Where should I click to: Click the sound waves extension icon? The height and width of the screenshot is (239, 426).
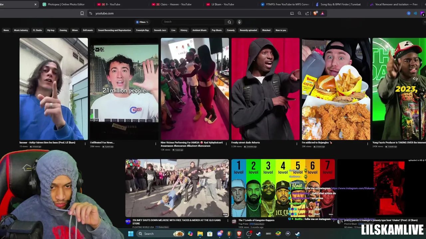[x=415, y=13]
